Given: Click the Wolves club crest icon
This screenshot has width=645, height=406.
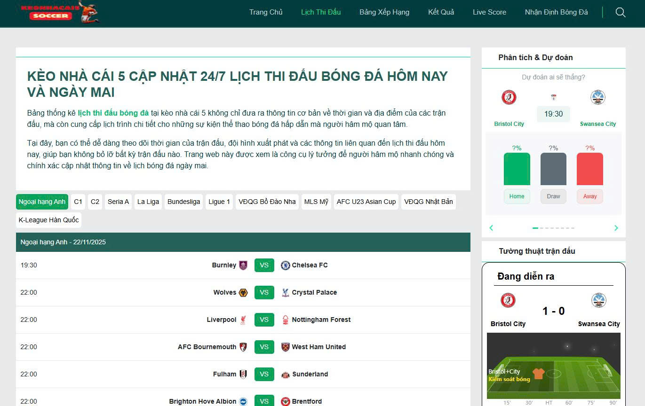Looking at the screenshot, I should pos(243,292).
